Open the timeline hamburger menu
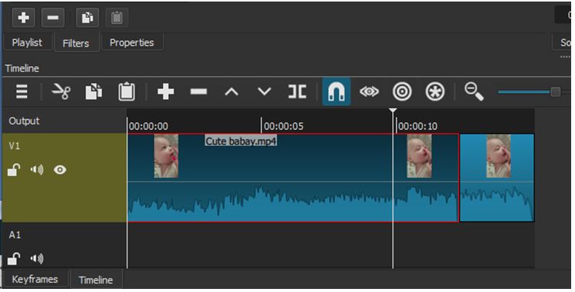 point(22,91)
